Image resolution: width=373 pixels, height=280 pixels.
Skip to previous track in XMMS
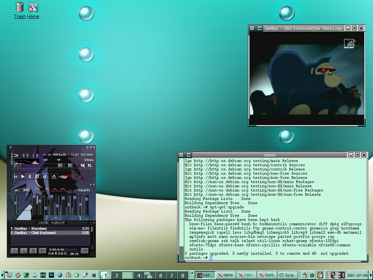coord(16,176)
